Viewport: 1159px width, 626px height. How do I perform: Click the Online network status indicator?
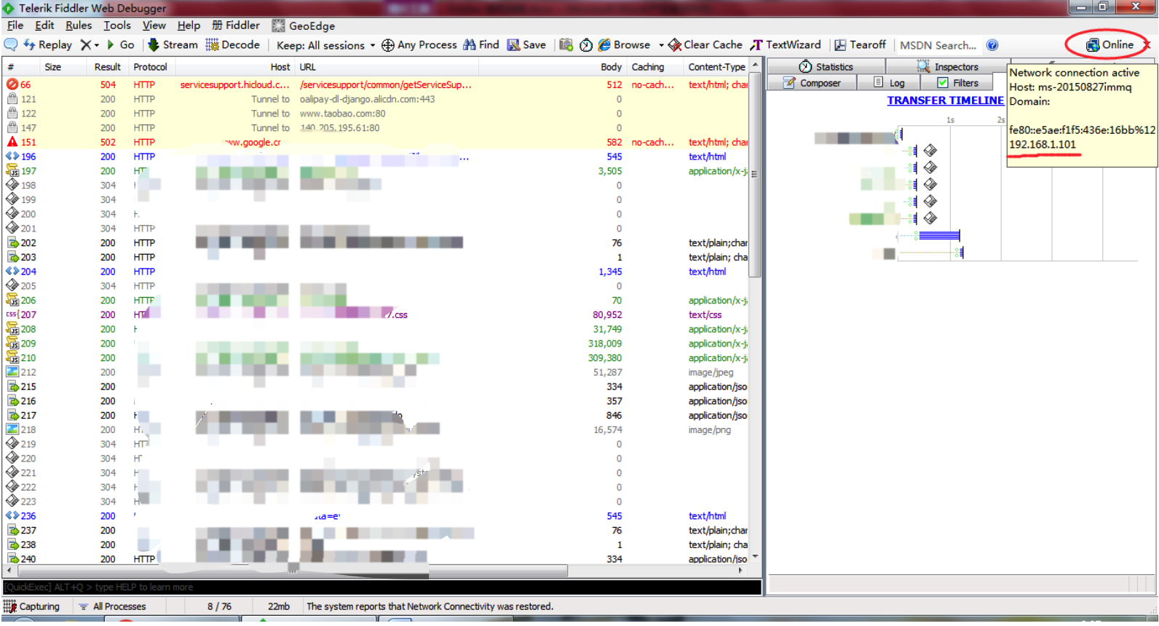[x=1109, y=44]
